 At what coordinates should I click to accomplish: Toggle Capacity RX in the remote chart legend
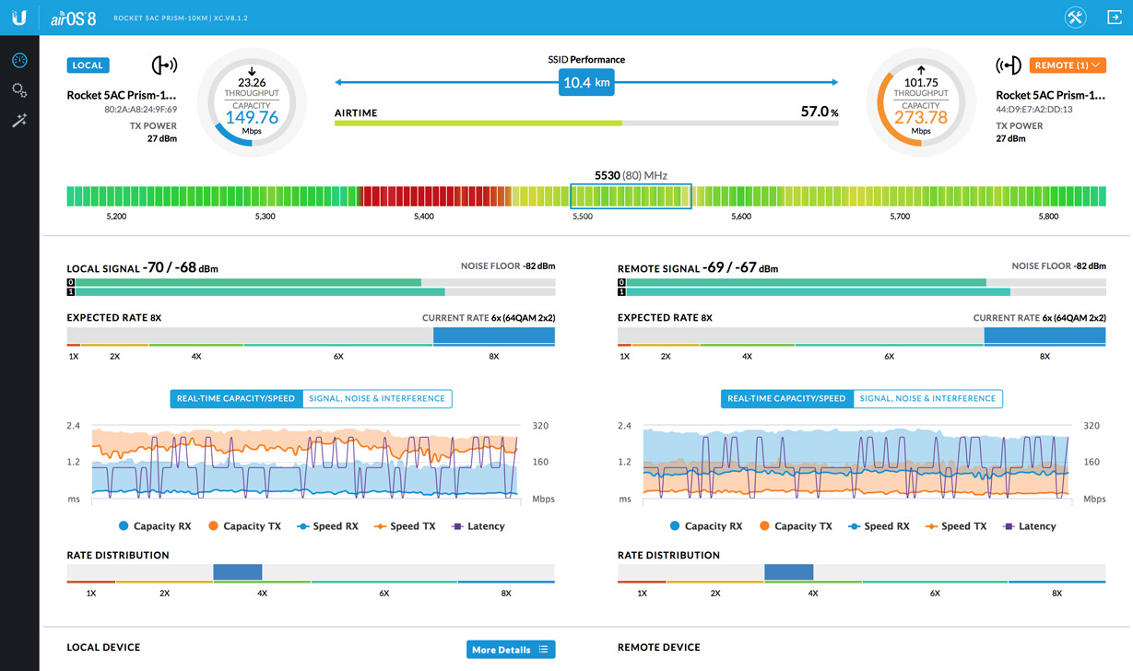[x=705, y=526]
